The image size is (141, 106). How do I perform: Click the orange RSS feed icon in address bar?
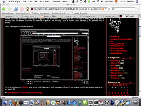(103, 9)
